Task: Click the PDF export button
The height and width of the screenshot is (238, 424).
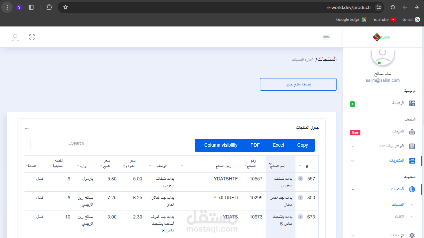Action: (x=255, y=145)
